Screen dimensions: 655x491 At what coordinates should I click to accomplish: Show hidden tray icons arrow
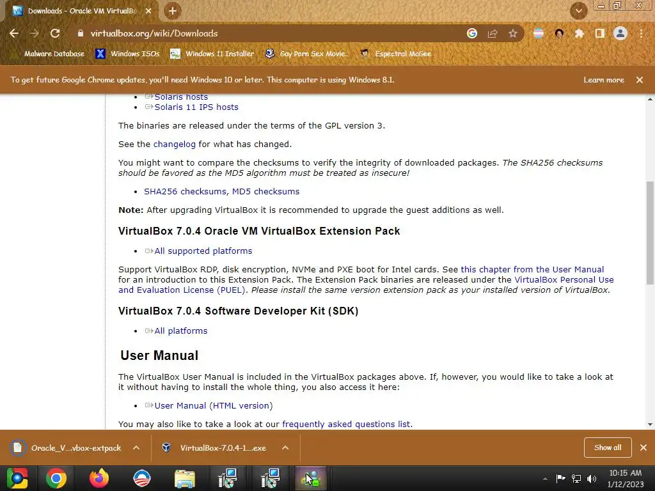tap(545, 479)
